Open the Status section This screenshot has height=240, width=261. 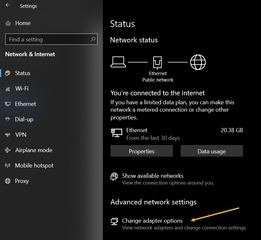(22, 73)
